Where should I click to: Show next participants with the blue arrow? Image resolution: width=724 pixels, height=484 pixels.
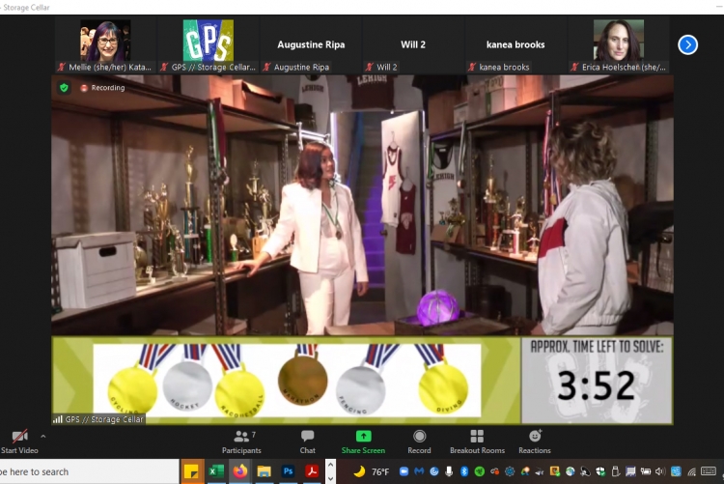tap(687, 44)
